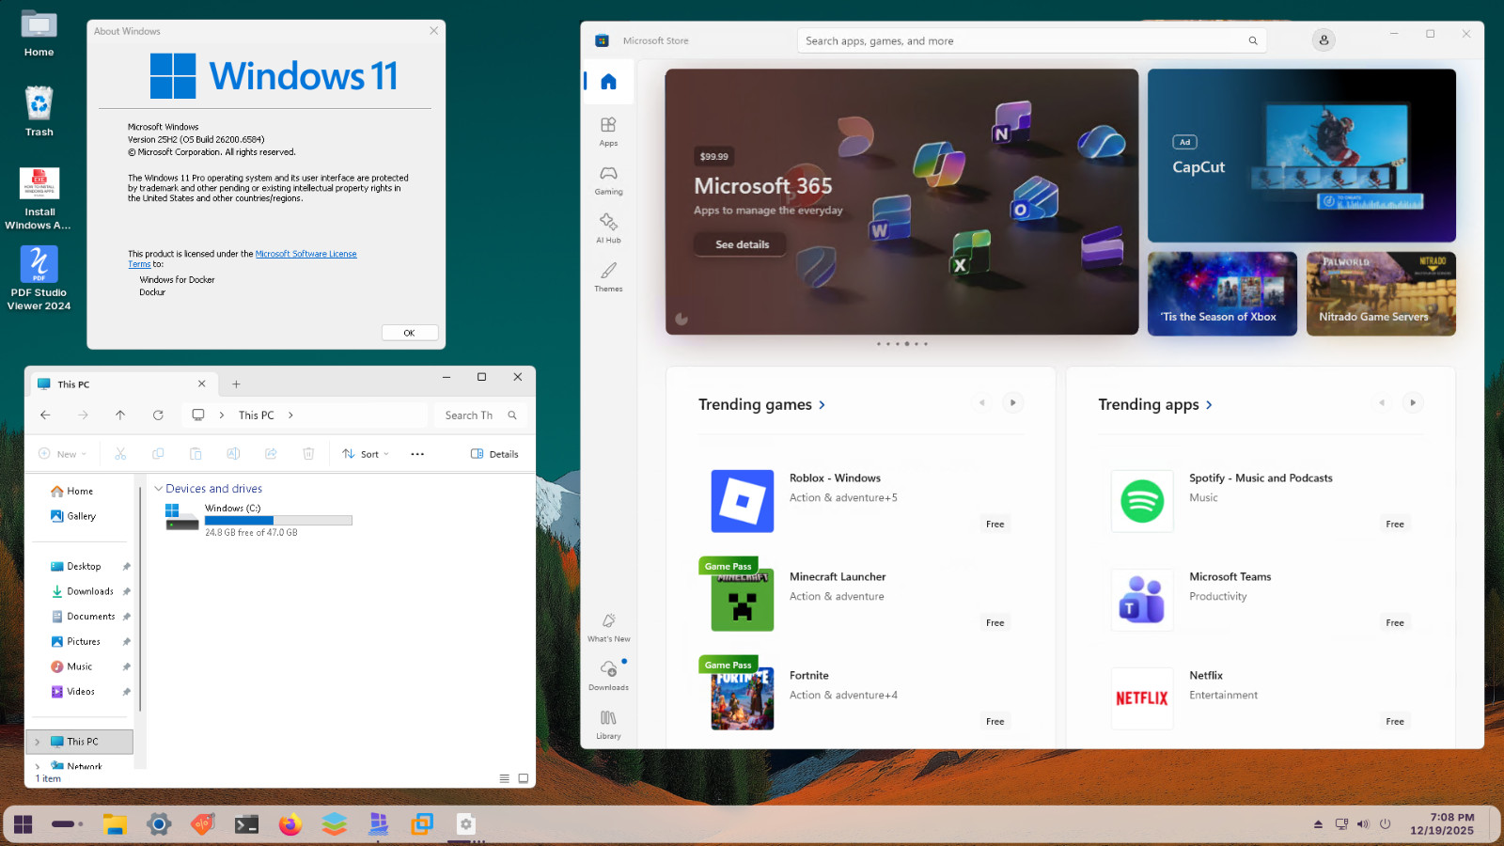This screenshot has height=846, width=1504.
Task: Click Free button for Netflix
Action: [1395, 722]
